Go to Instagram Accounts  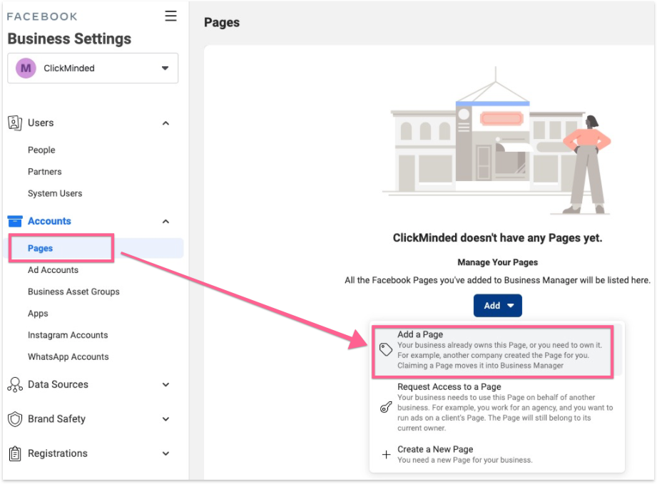coord(68,335)
